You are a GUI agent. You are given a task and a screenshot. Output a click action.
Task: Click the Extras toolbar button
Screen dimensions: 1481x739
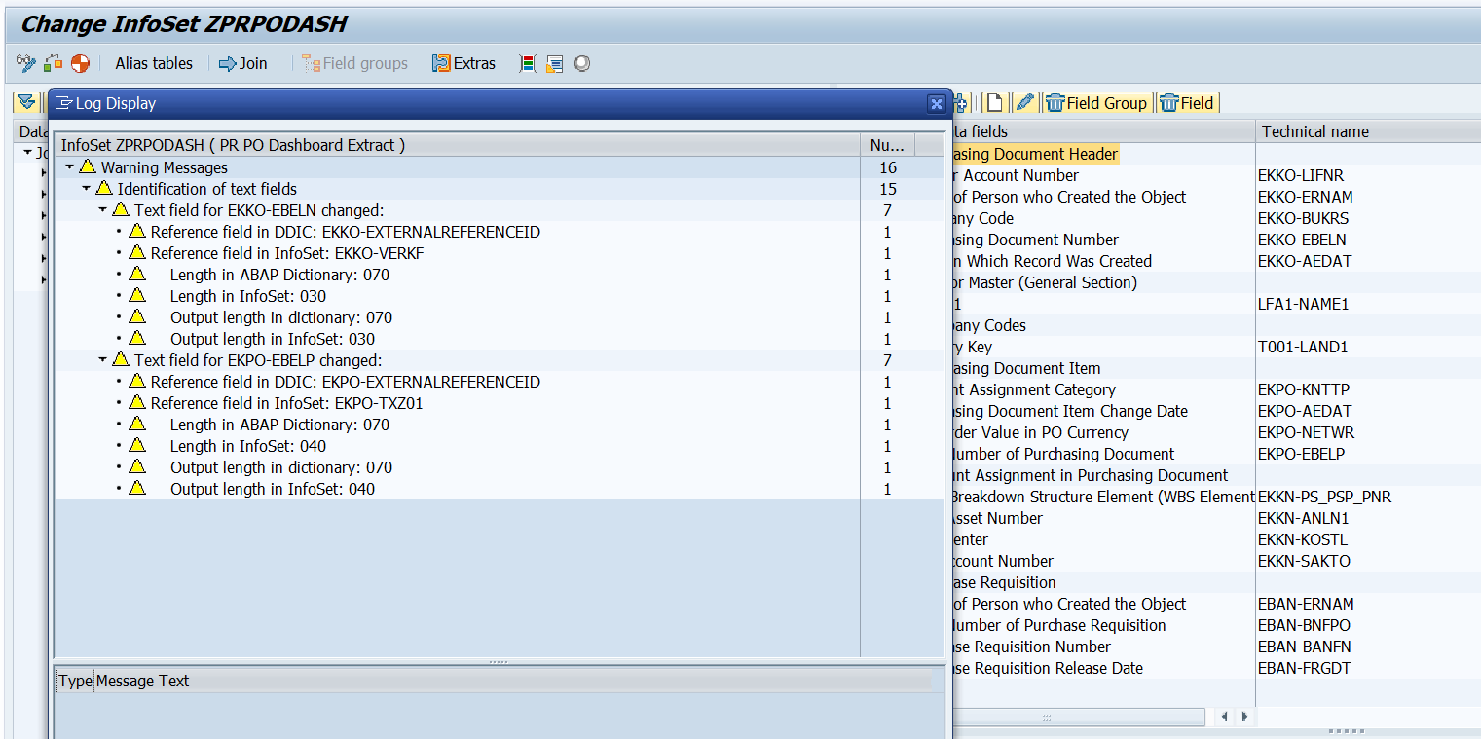point(463,63)
